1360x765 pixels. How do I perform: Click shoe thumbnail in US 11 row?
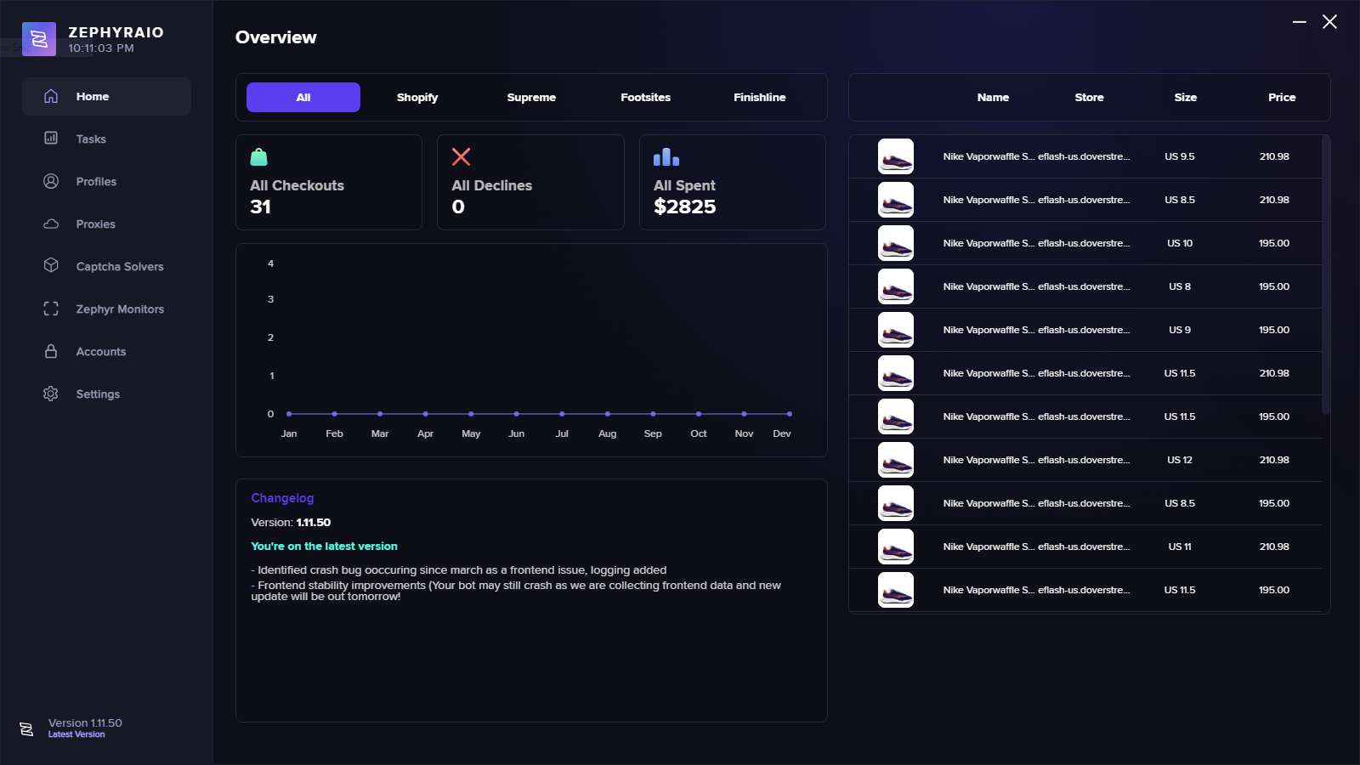(896, 547)
